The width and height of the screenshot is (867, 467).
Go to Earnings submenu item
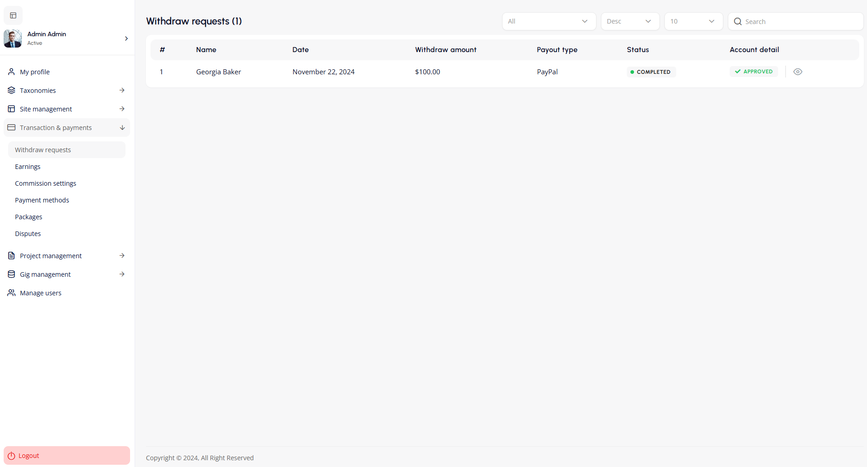click(x=28, y=167)
